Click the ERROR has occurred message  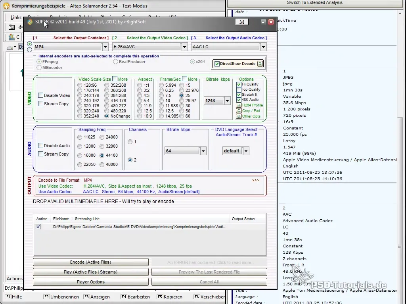pos(209,262)
